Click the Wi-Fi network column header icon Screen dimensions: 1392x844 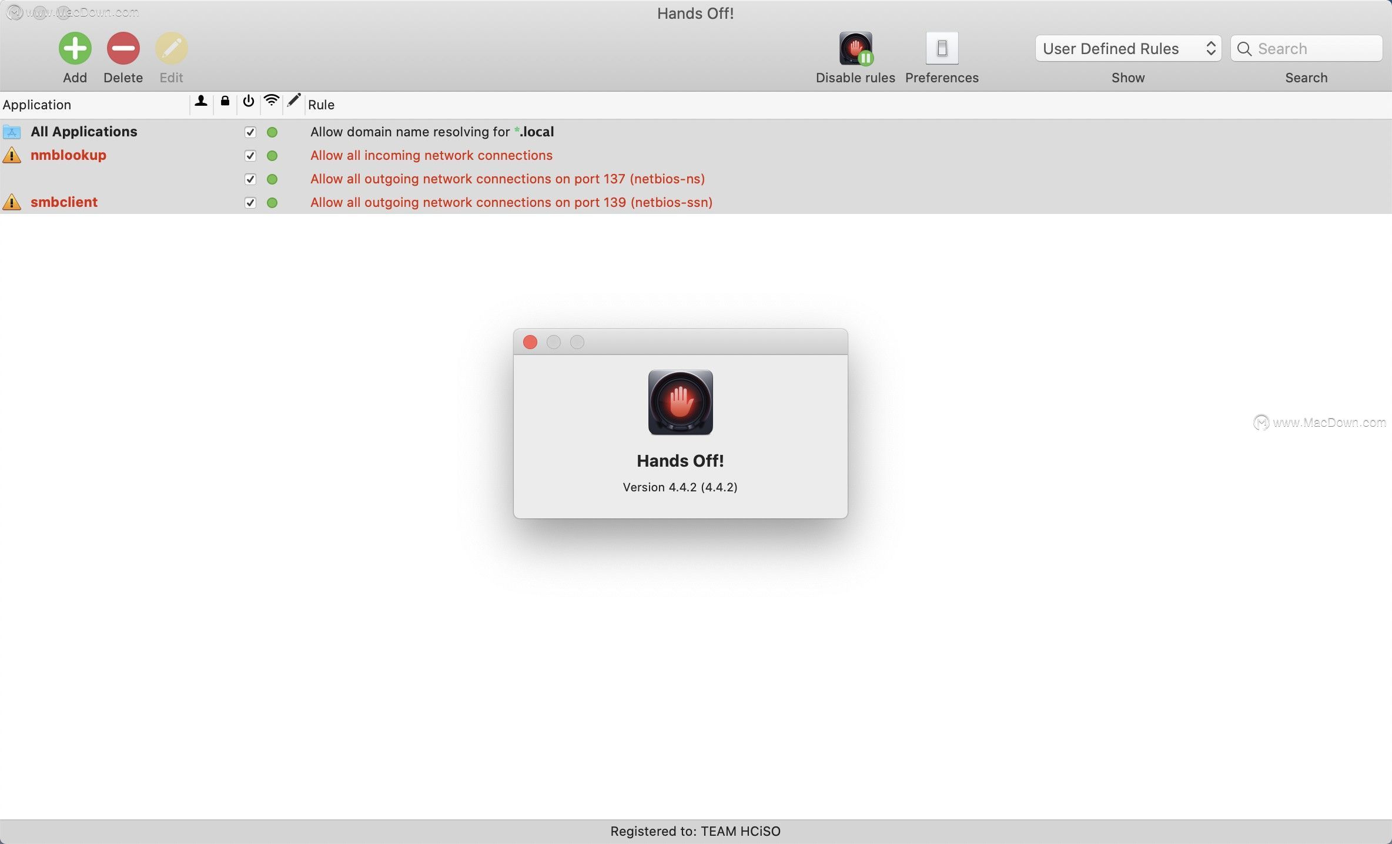point(271,101)
